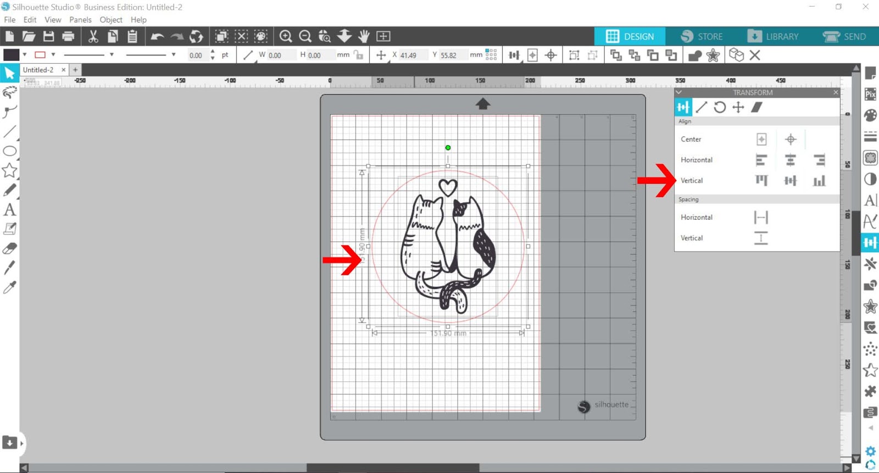Align selection to vertical top
Viewport: 879px width, 473px height.
761,180
